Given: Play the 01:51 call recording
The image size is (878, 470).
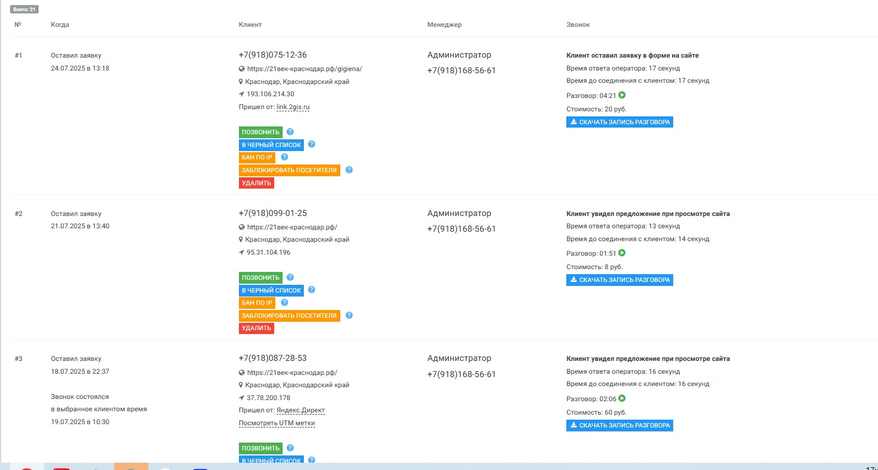Looking at the screenshot, I should point(622,253).
